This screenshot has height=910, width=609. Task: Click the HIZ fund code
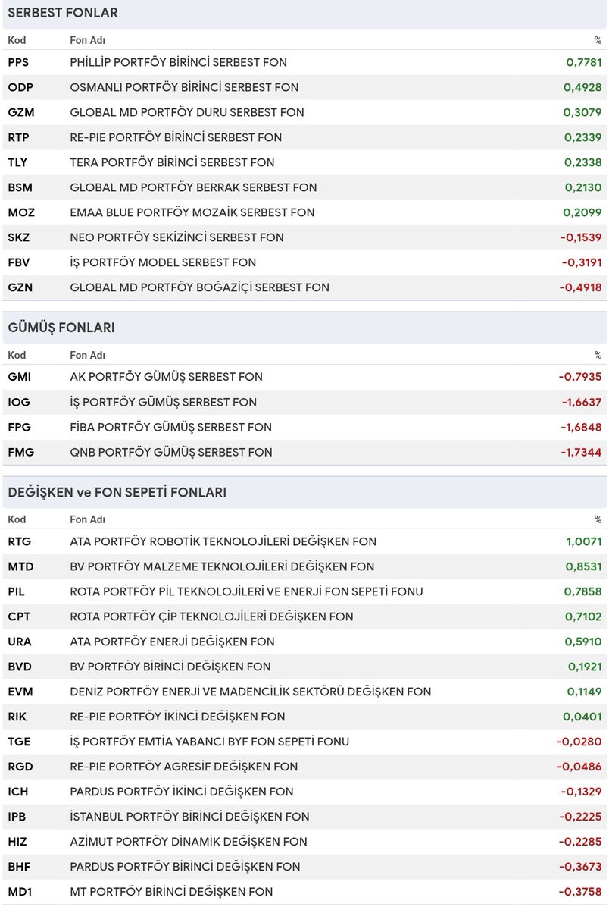click(17, 842)
